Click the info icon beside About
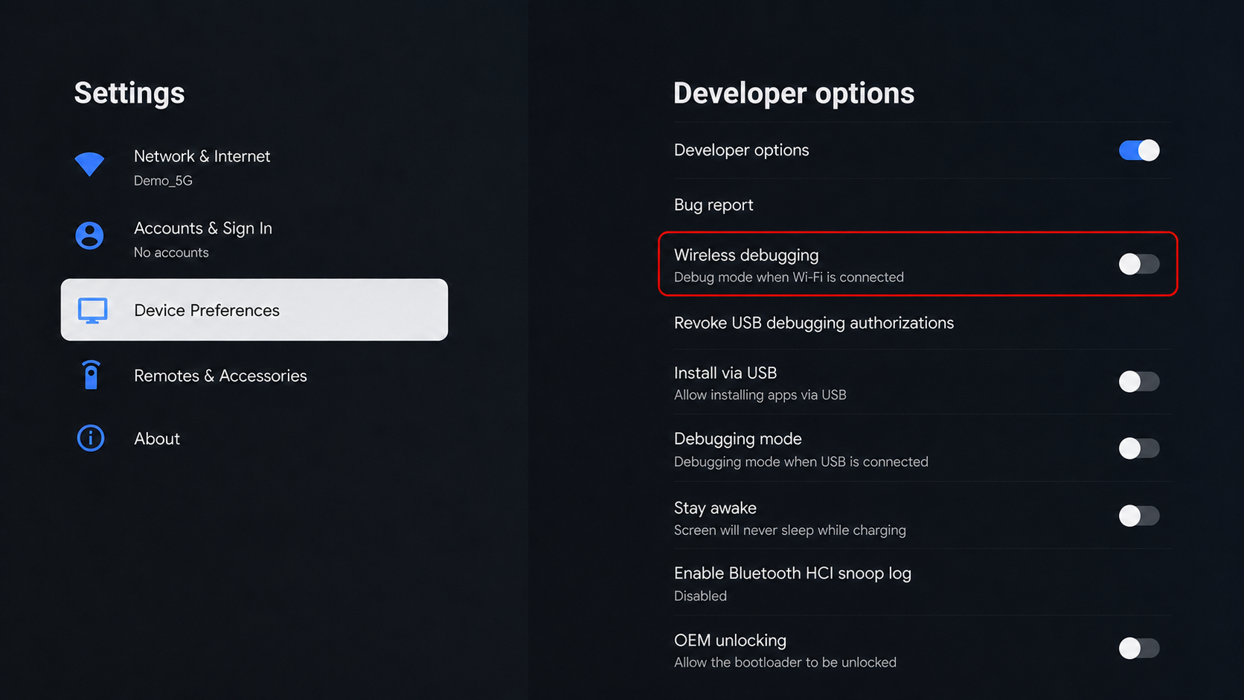The height and width of the screenshot is (700, 1244). (91, 438)
